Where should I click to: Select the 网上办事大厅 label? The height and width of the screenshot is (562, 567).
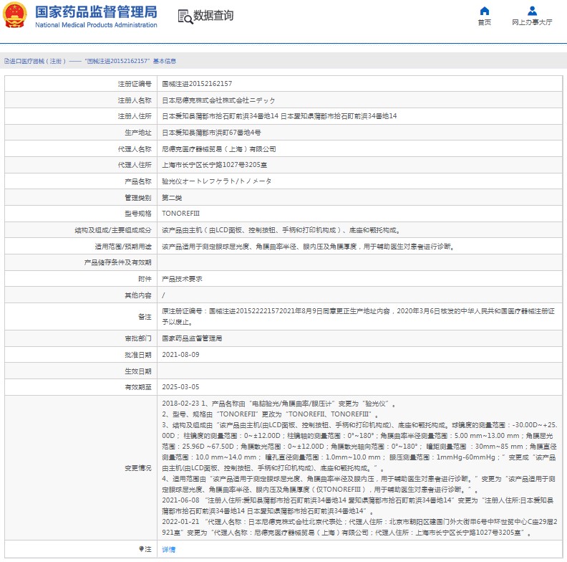click(532, 22)
